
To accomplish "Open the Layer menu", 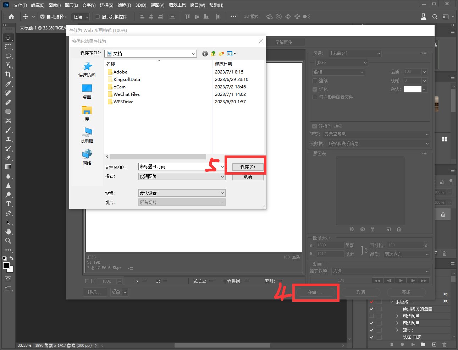I will point(71,5).
